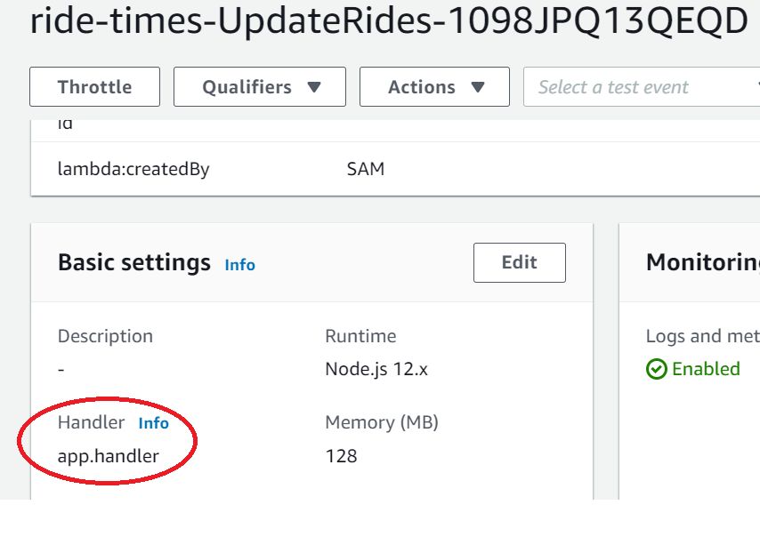This screenshot has height=537, width=760.
Task: Click the green Enabled check icon
Action: (x=656, y=369)
